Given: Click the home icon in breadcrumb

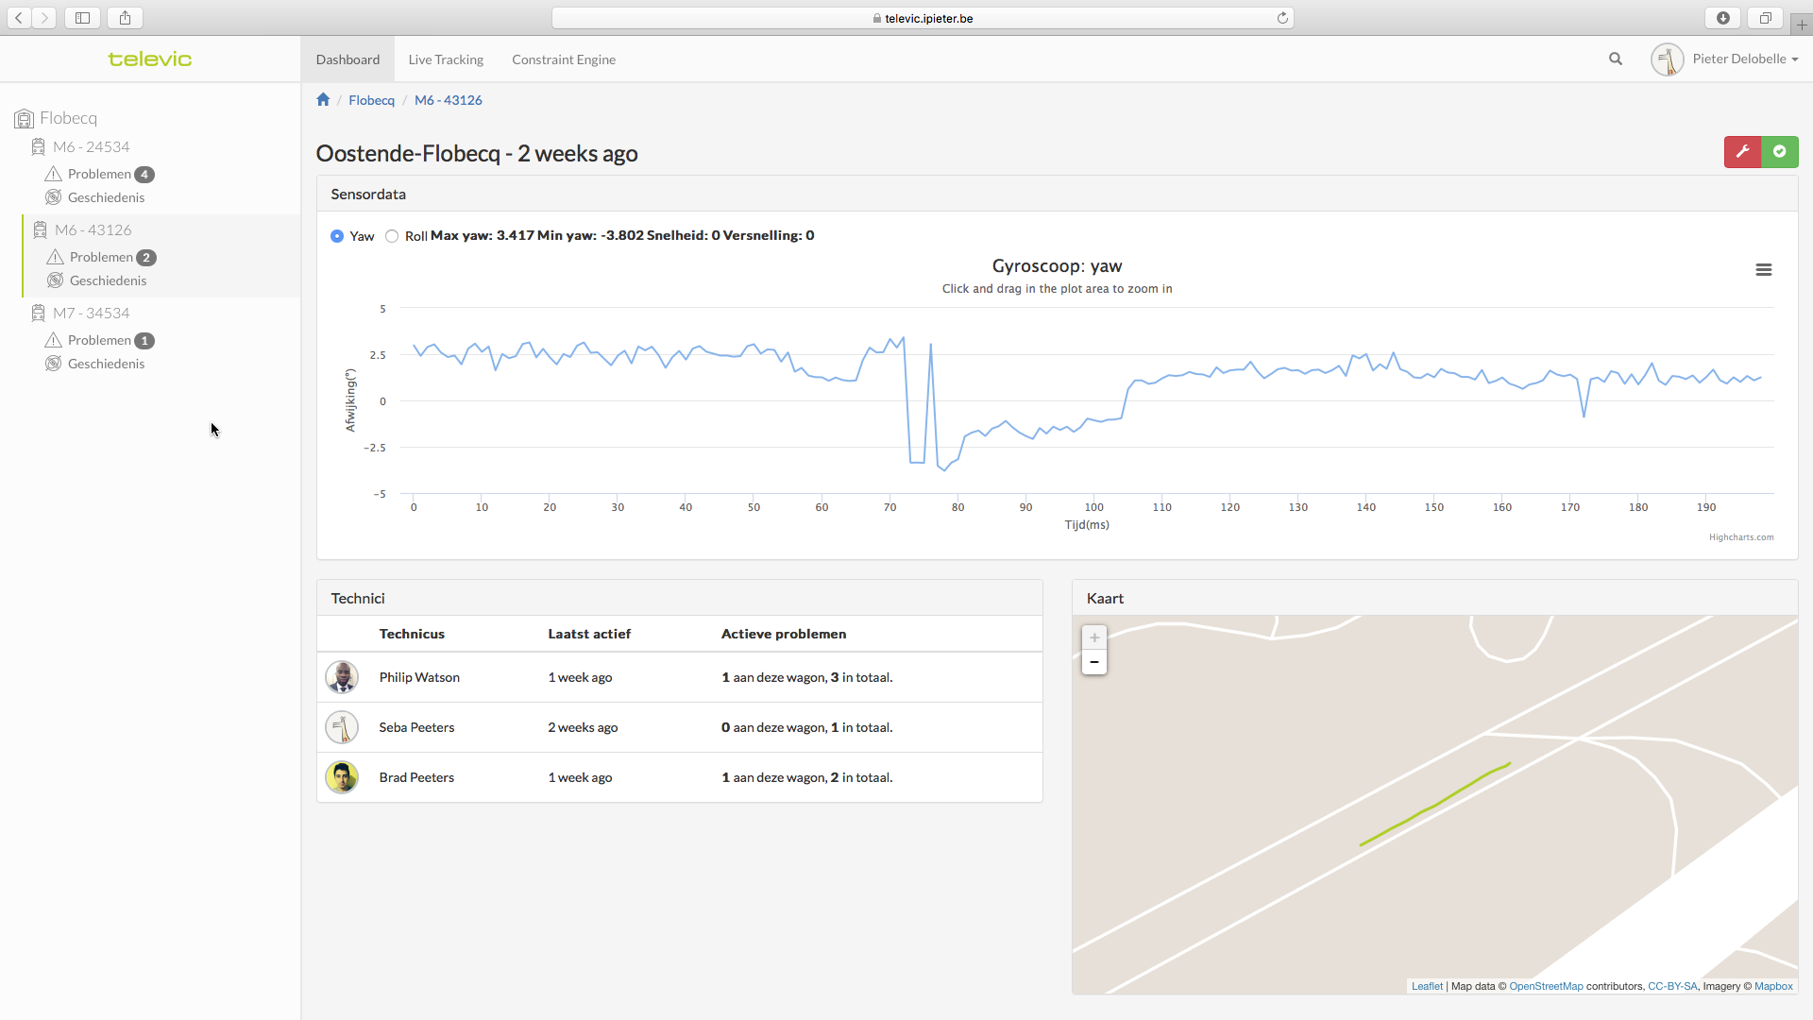Looking at the screenshot, I should point(323,100).
